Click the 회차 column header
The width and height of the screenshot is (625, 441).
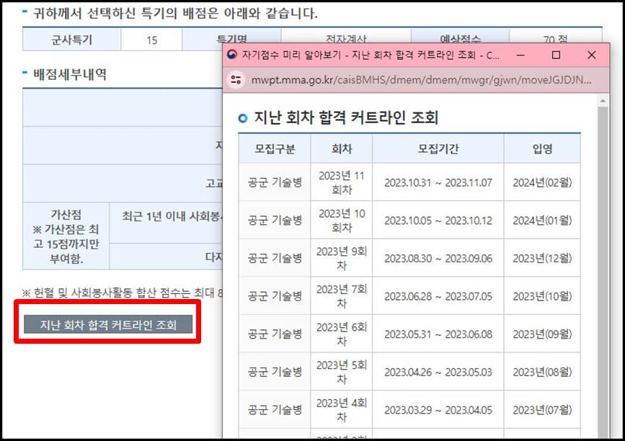coord(340,148)
